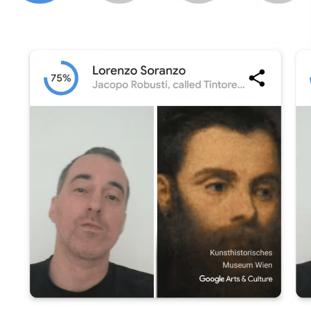
Task: Select the rightmost gray circle at top
Action: click(278, 2)
